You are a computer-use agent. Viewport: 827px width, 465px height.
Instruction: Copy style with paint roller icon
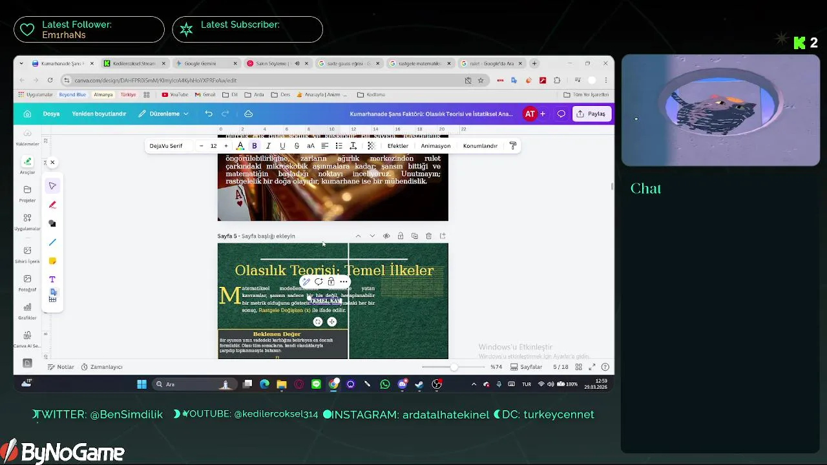(513, 146)
